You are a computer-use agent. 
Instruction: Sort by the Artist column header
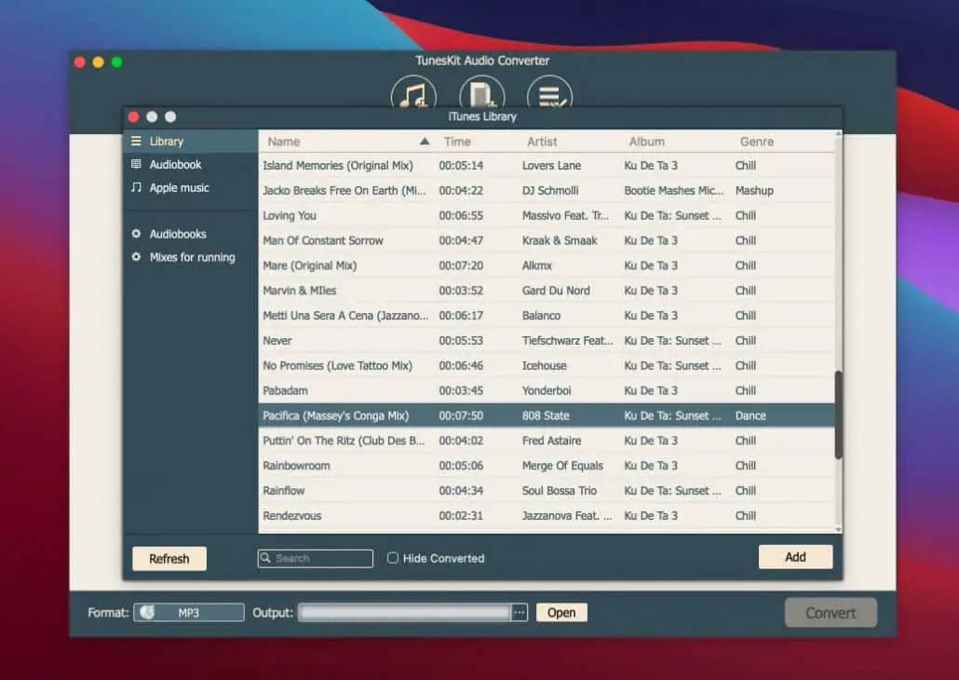(542, 142)
